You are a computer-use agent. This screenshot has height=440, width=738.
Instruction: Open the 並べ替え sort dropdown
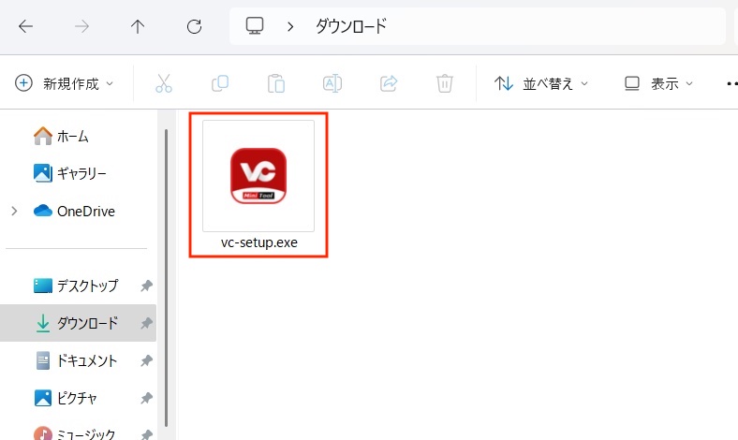541,83
